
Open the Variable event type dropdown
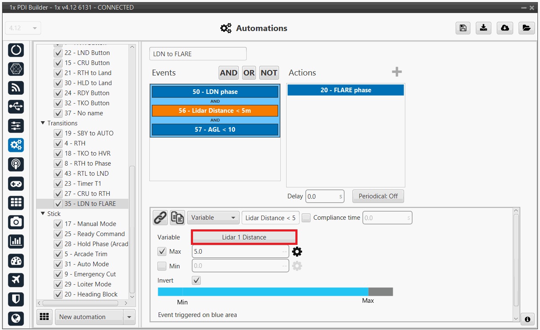pos(213,218)
